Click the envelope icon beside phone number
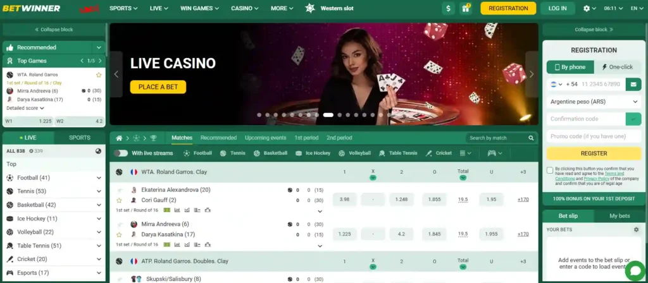 [633, 84]
